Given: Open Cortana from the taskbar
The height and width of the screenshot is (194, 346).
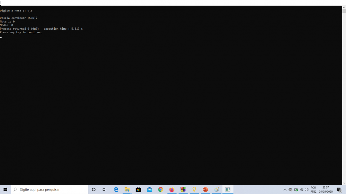Looking at the screenshot, I should (93, 190).
